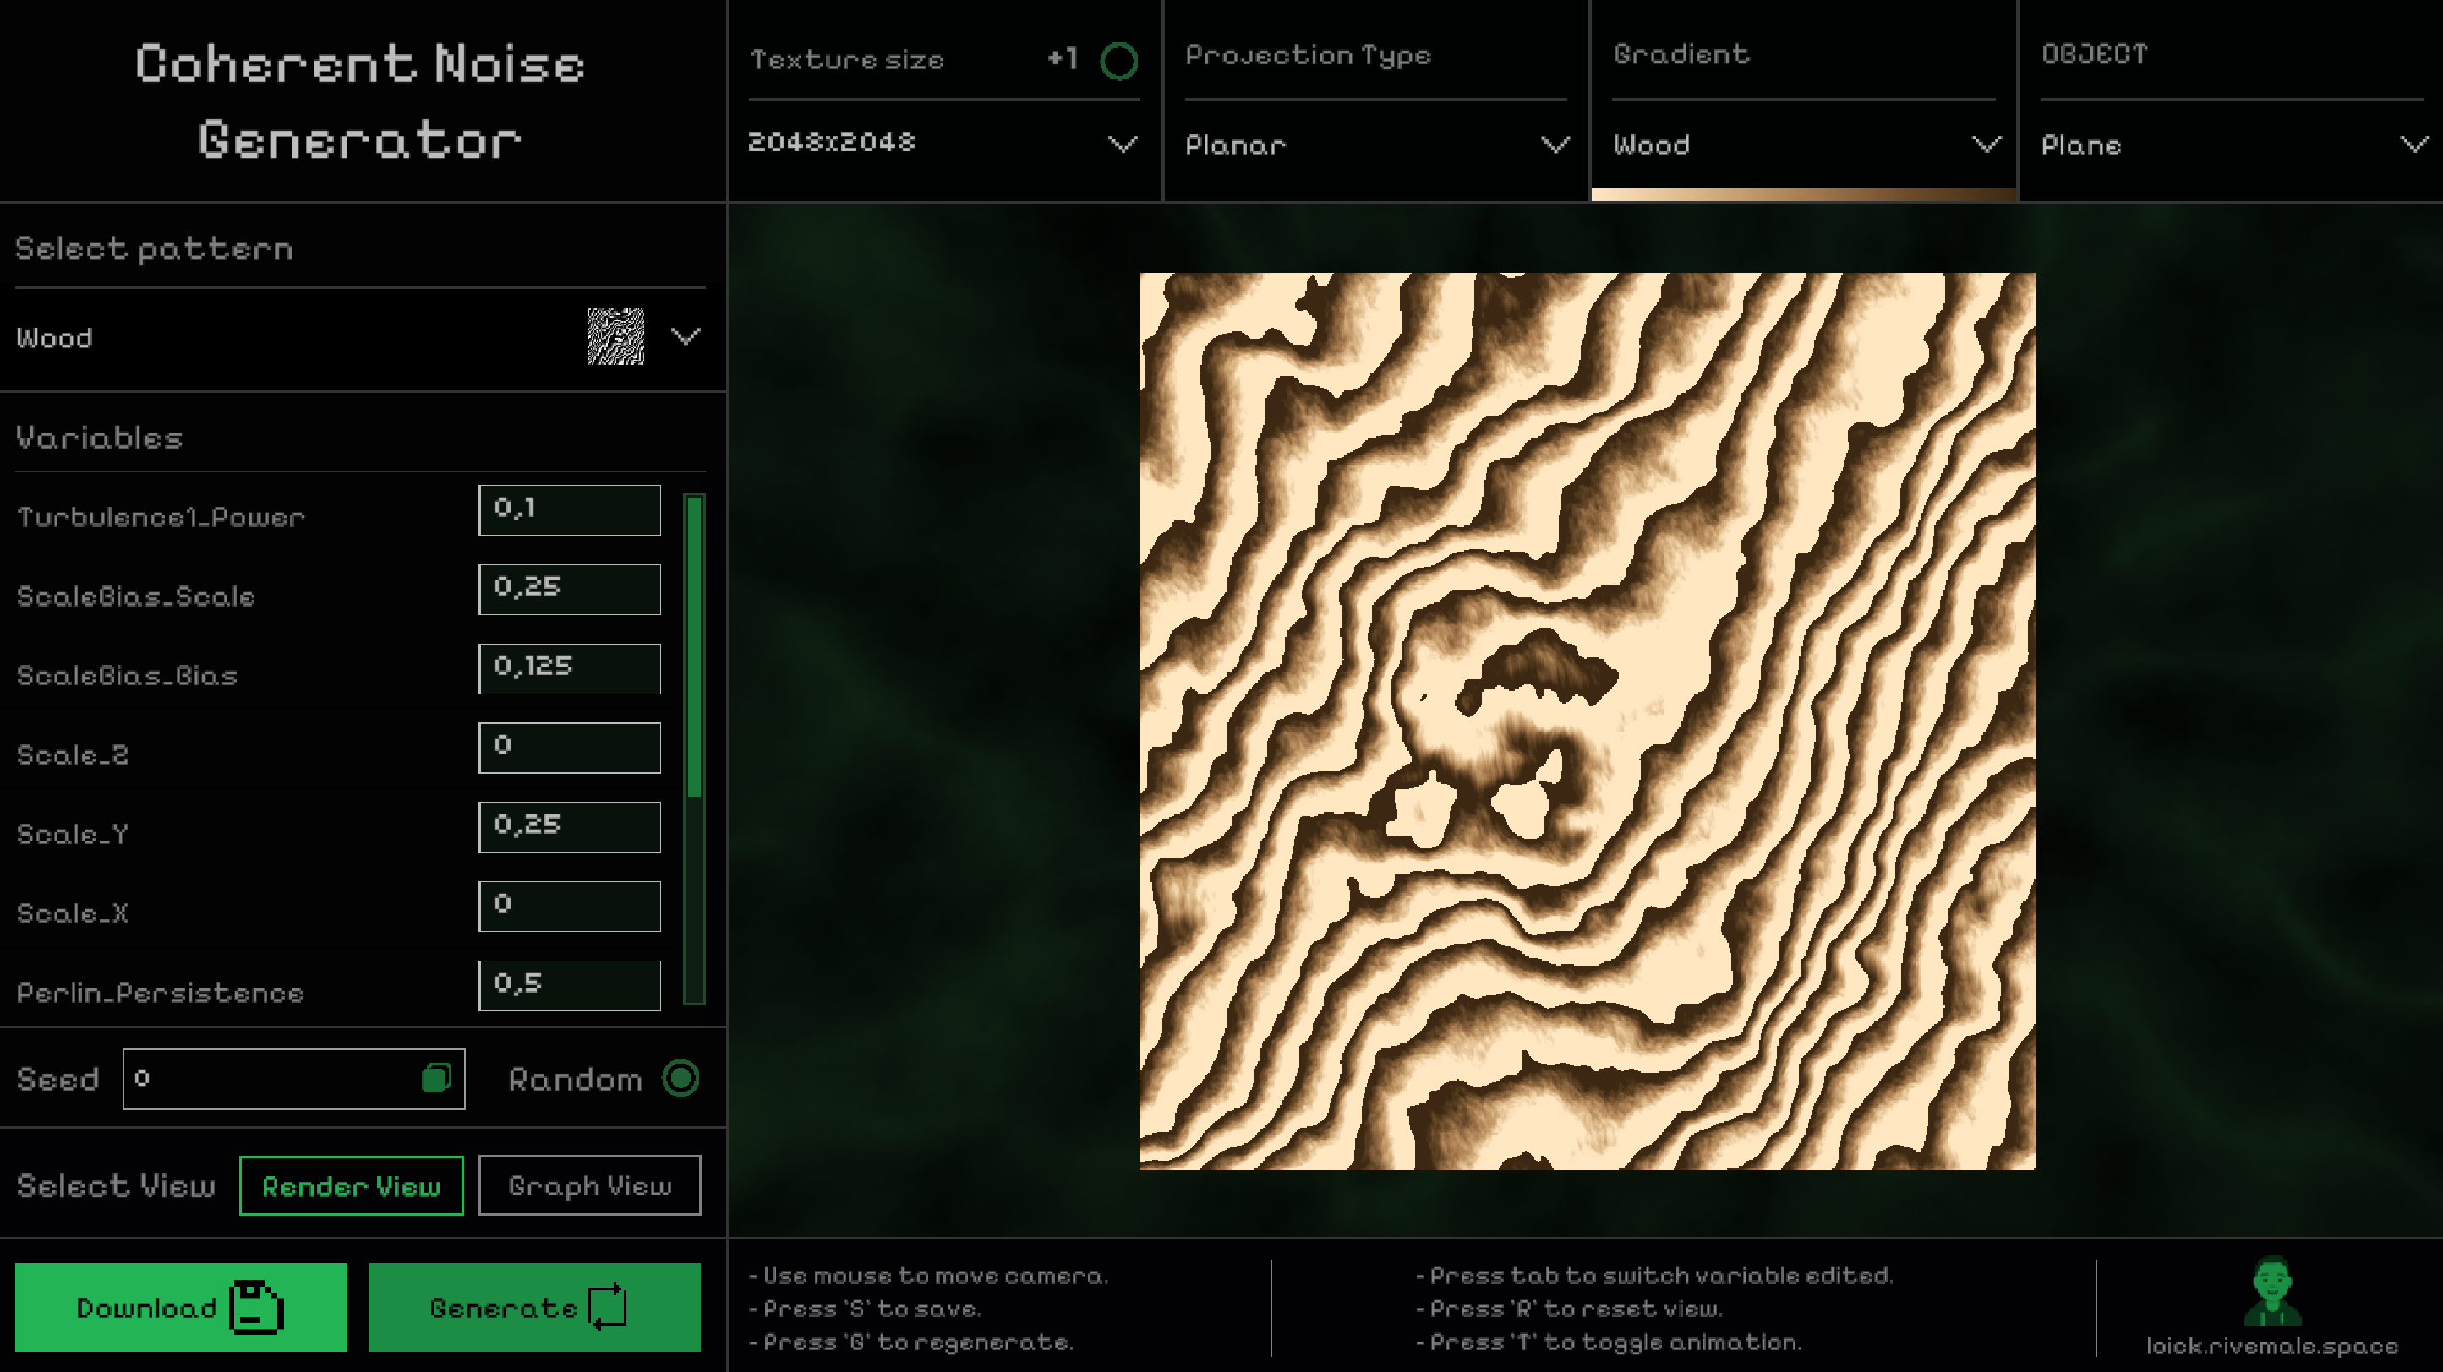Click the Select View label

pyautogui.click(x=117, y=1186)
